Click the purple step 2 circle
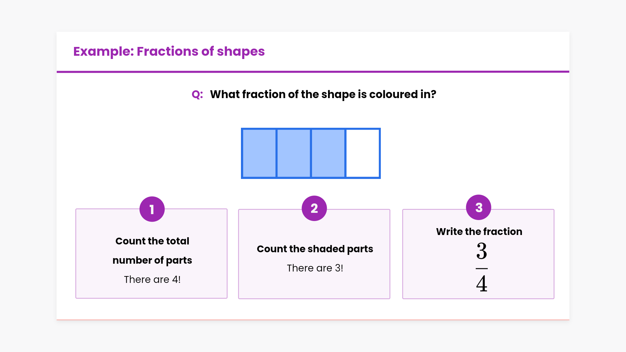The image size is (626, 352). coord(314,208)
